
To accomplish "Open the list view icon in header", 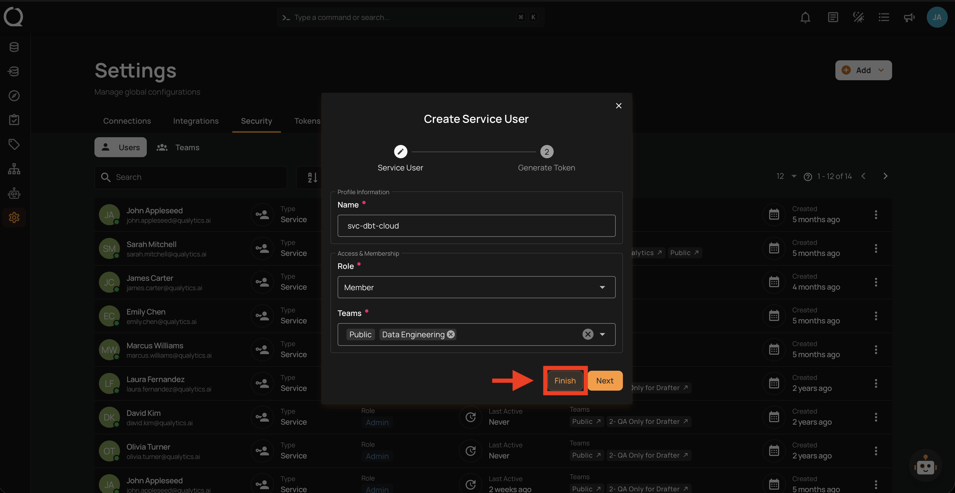I will [x=884, y=17].
